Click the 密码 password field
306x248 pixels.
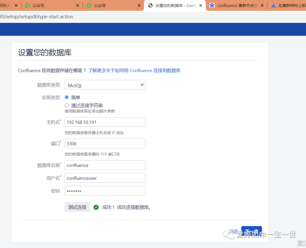pyautogui.click(x=105, y=191)
